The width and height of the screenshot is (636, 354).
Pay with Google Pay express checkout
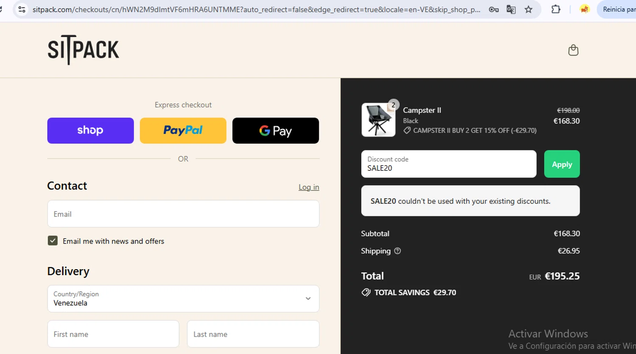click(276, 131)
